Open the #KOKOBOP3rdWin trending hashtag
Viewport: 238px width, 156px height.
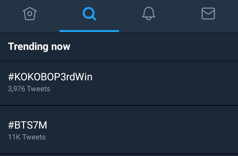tap(50, 77)
